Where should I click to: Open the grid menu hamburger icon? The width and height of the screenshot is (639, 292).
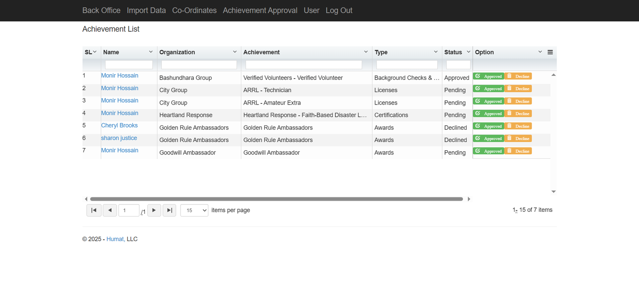pos(550,52)
